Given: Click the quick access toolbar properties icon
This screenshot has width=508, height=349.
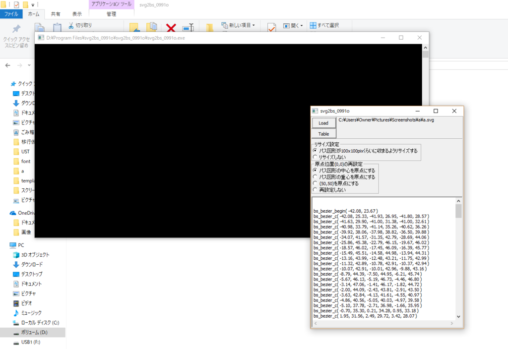Looking at the screenshot, I should (16, 4).
